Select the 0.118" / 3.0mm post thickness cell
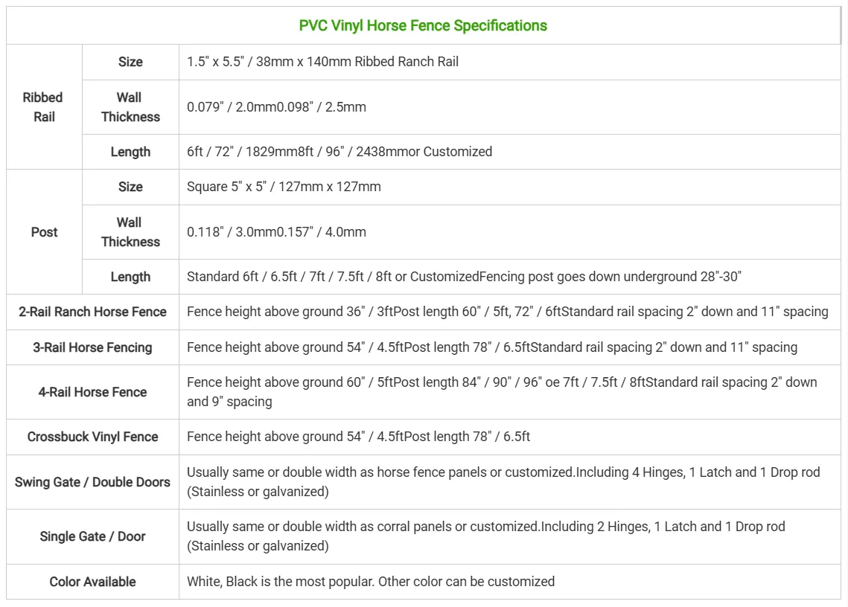 click(276, 232)
